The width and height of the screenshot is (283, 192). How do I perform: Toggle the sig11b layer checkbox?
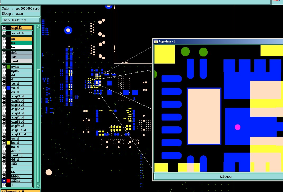pos(4,28)
